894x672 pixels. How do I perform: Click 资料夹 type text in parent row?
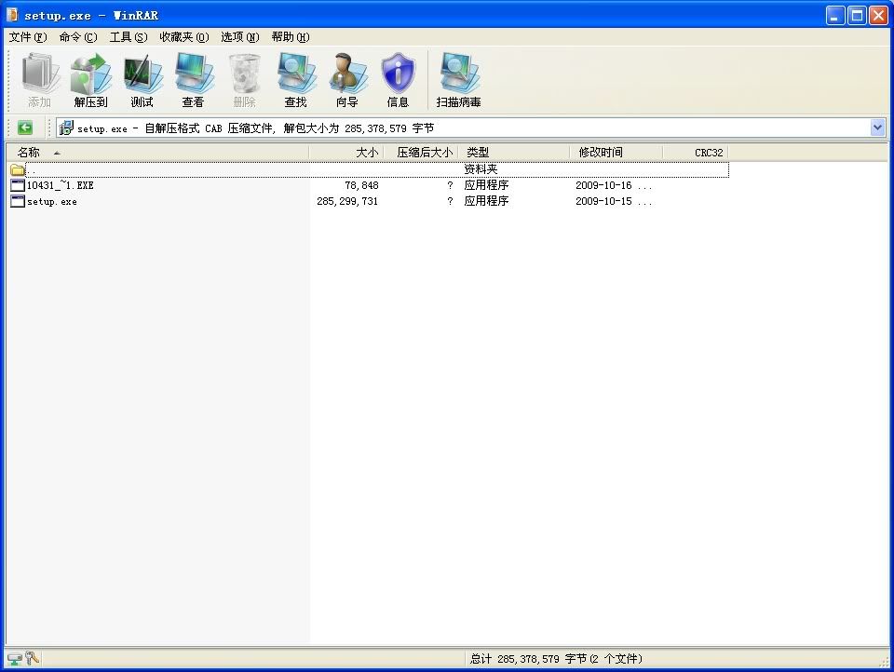point(481,169)
